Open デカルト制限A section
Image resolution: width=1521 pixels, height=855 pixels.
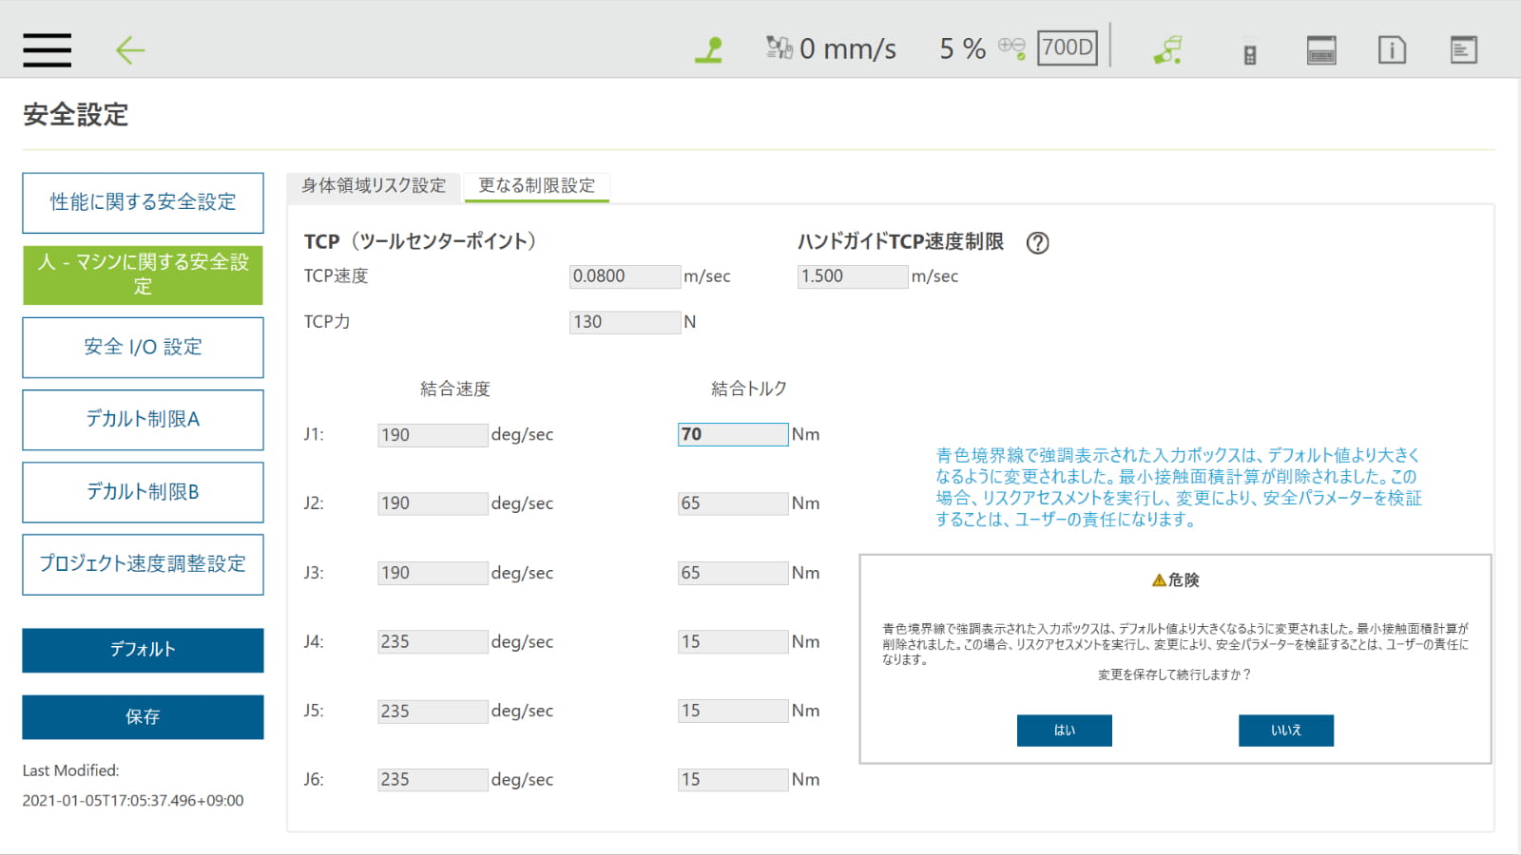click(x=143, y=420)
